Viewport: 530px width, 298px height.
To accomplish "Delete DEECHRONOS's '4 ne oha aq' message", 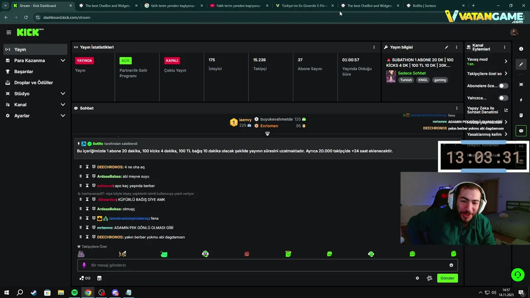I will (81, 167).
